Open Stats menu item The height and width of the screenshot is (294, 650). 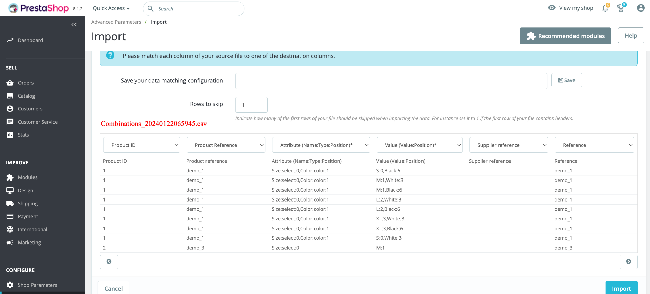tap(23, 135)
